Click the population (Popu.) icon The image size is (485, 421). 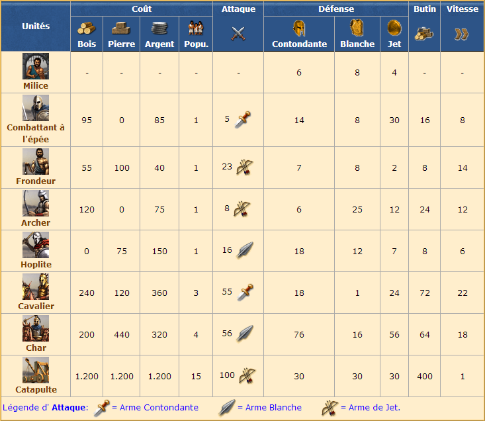(196, 30)
